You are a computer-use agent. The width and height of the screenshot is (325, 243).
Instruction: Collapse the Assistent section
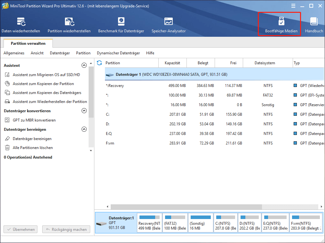point(84,66)
